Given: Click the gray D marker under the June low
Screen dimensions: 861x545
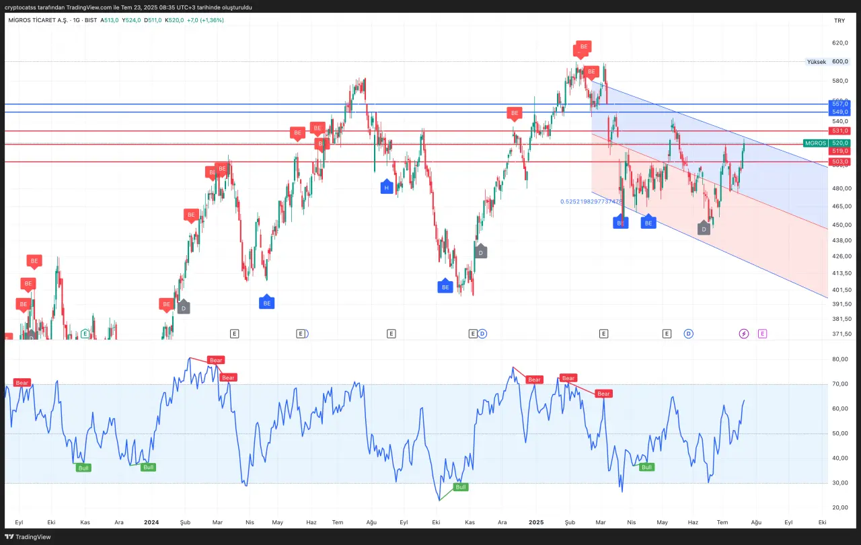Looking at the screenshot, I should pyautogui.click(x=704, y=229).
